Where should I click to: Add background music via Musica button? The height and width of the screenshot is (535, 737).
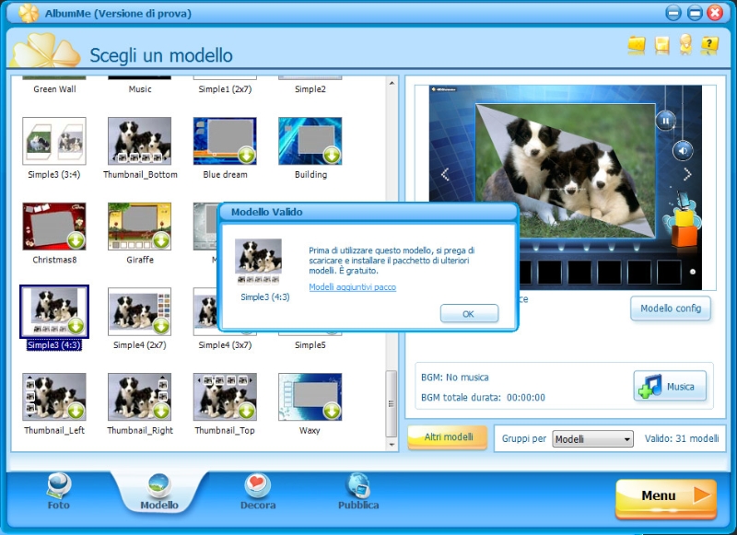(x=670, y=386)
